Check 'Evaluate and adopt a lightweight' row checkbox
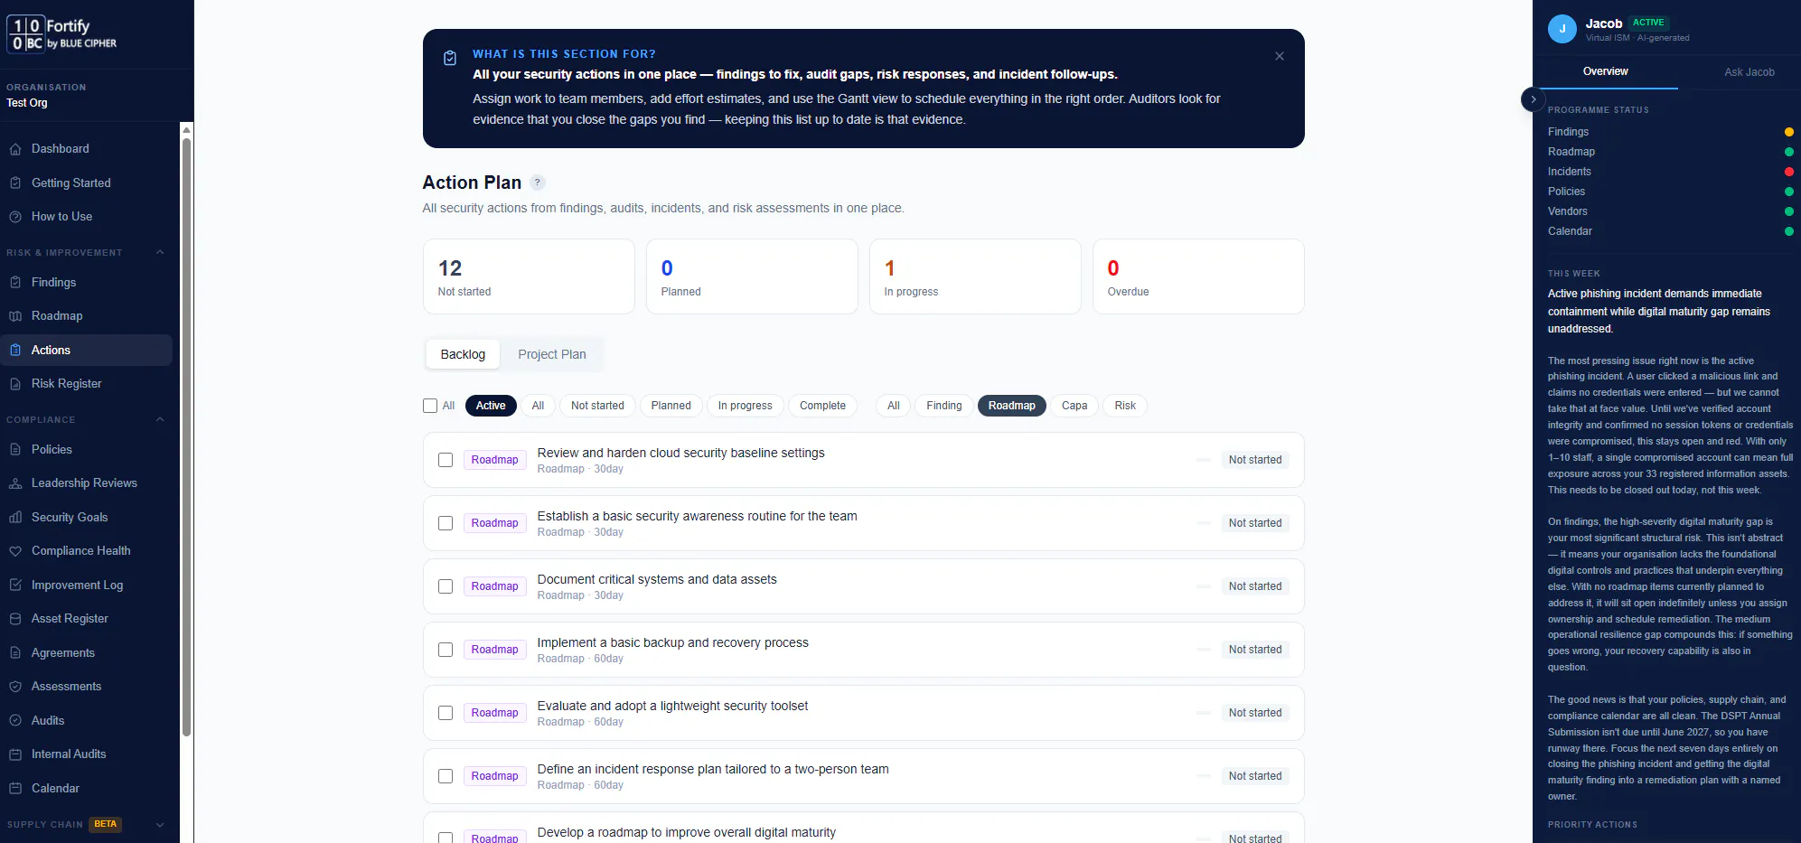1801x843 pixels. 446,713
